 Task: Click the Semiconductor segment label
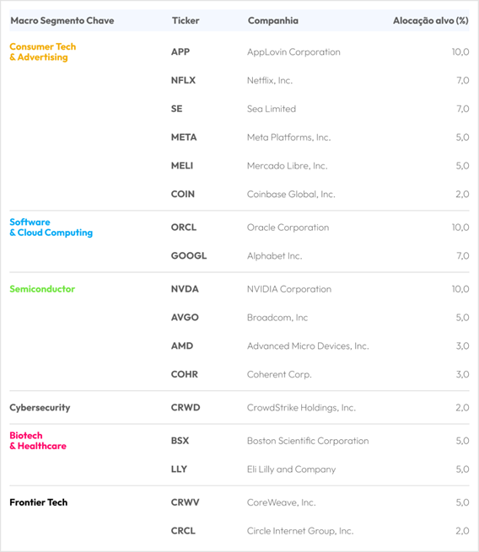click(x=42, y=289)
